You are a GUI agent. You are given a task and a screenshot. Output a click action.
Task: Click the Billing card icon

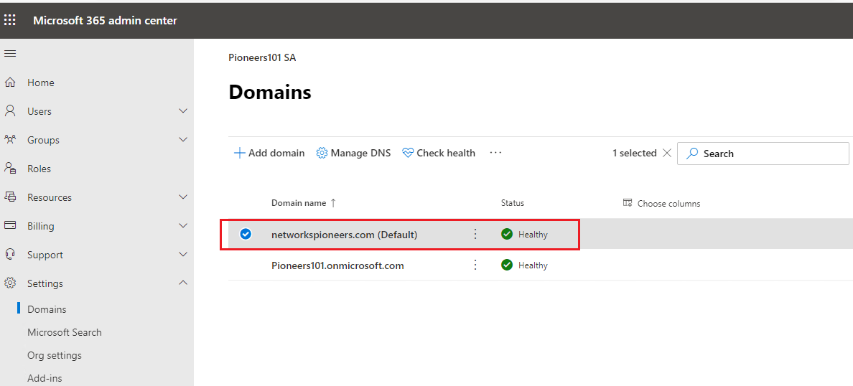coord(10,225)
